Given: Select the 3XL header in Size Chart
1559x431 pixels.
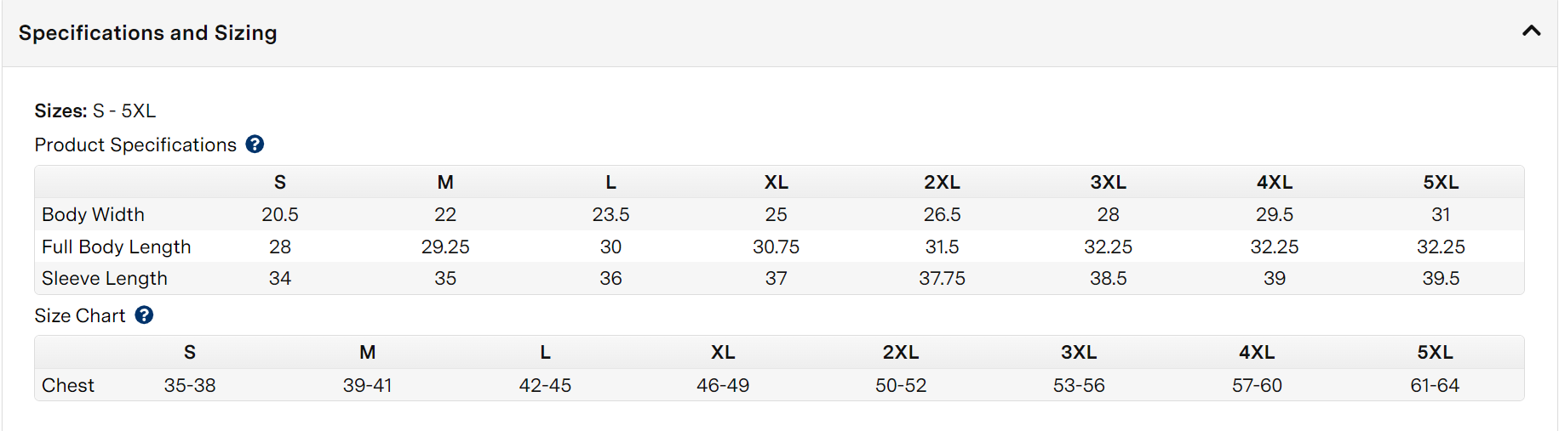Looking at the screenshot, I should tap(1079, 352).
